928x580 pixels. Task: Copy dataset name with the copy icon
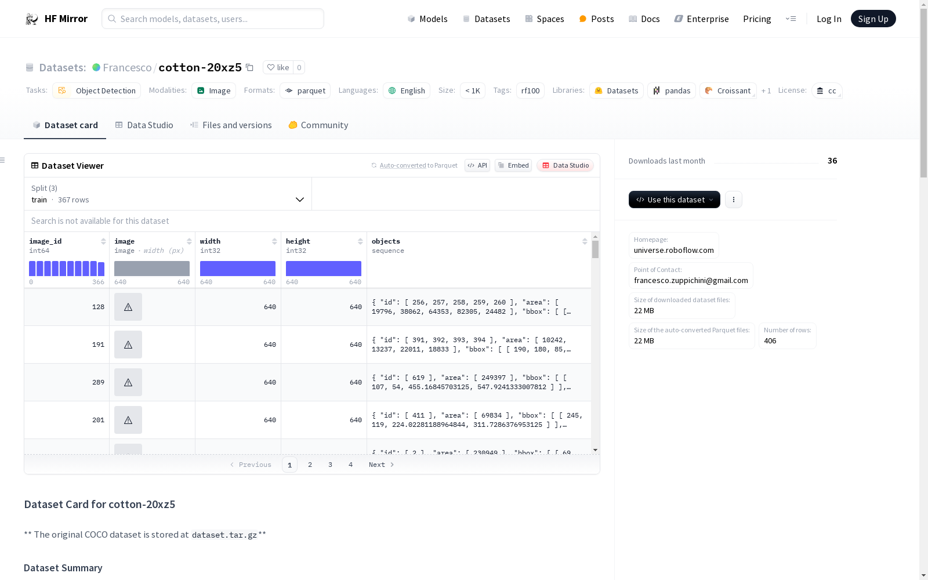click(249, 67)
